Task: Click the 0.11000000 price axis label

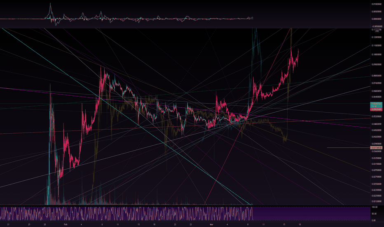Action: click(377, 46)
